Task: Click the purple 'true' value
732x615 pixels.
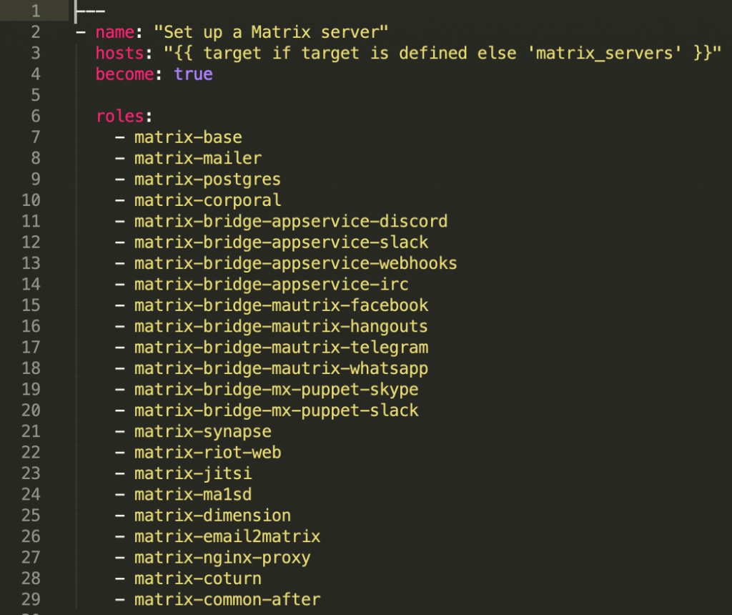Action: coord(193,74)
